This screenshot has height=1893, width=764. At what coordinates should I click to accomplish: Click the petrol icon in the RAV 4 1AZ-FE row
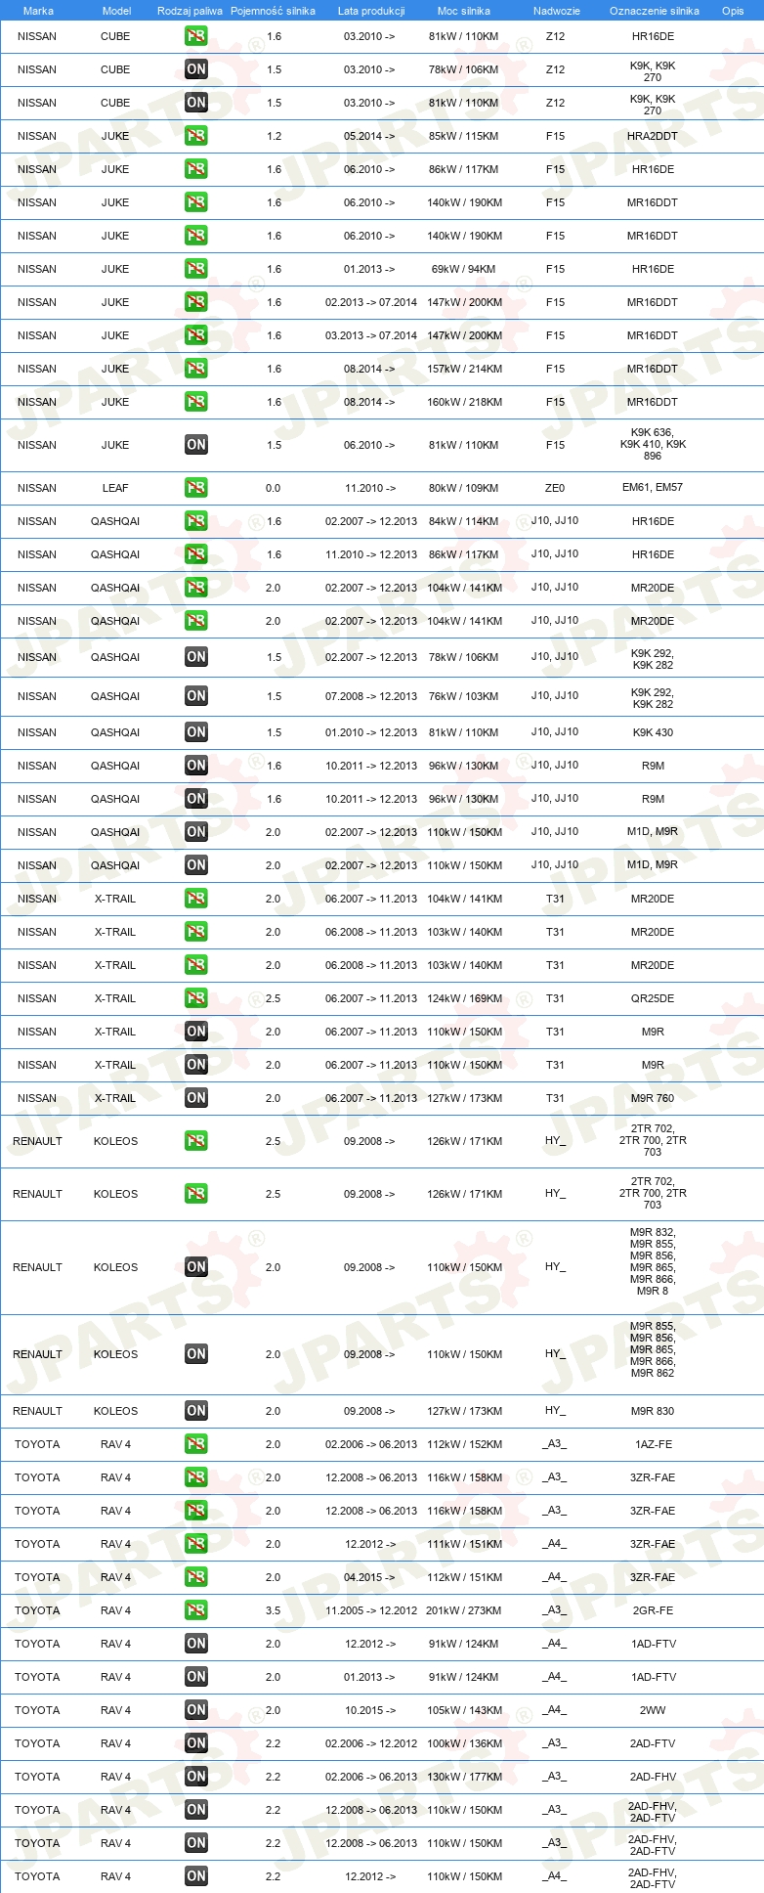coord(196,1444)
